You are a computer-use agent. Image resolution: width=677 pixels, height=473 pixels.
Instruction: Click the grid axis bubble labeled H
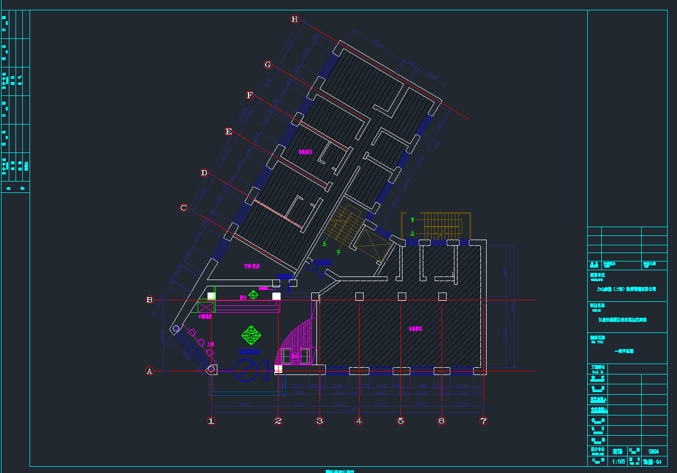295,20
